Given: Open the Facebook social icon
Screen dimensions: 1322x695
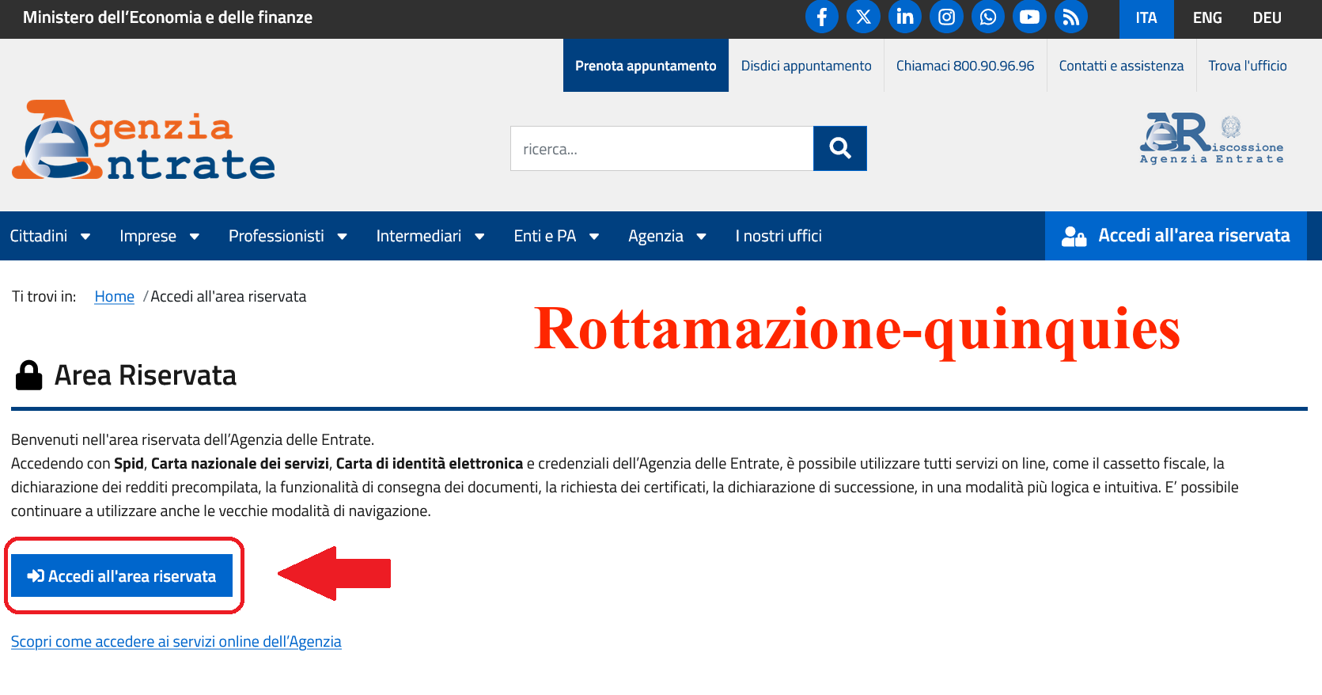Looking at the screenshot, I should [x=822, y=17].
